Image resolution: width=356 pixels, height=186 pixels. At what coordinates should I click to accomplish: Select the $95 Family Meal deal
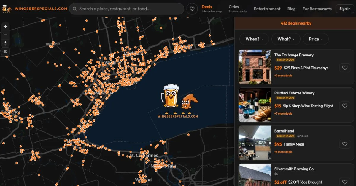[289, 144]
